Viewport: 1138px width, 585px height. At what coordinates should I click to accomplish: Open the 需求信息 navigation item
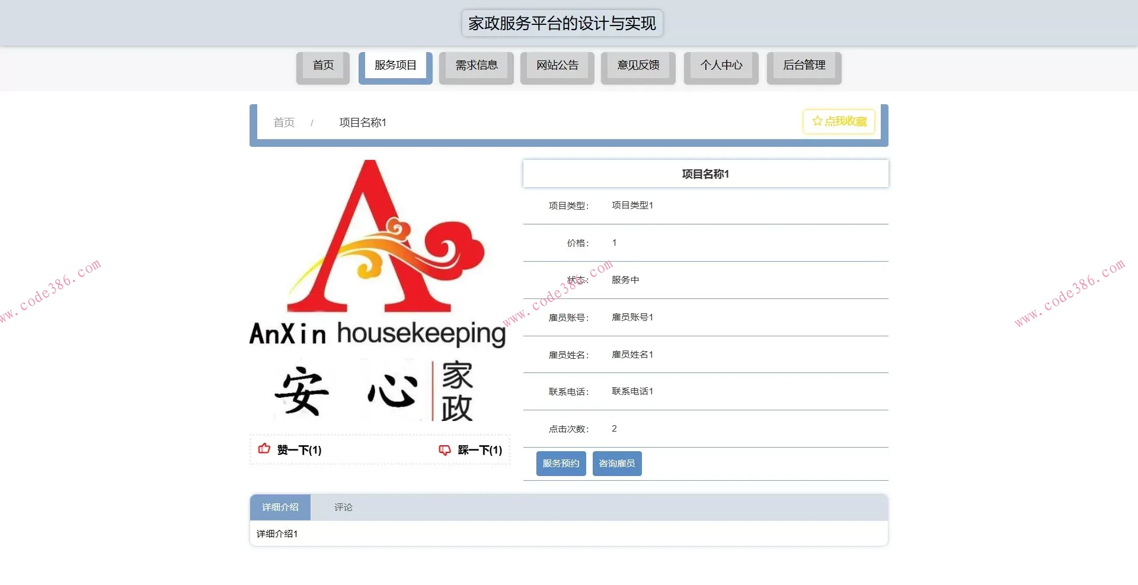coord(476,66)
